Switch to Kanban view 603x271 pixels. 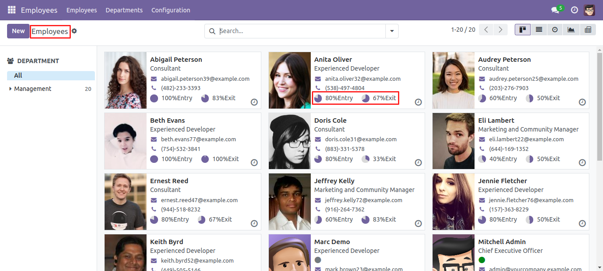tap(523, 30)
